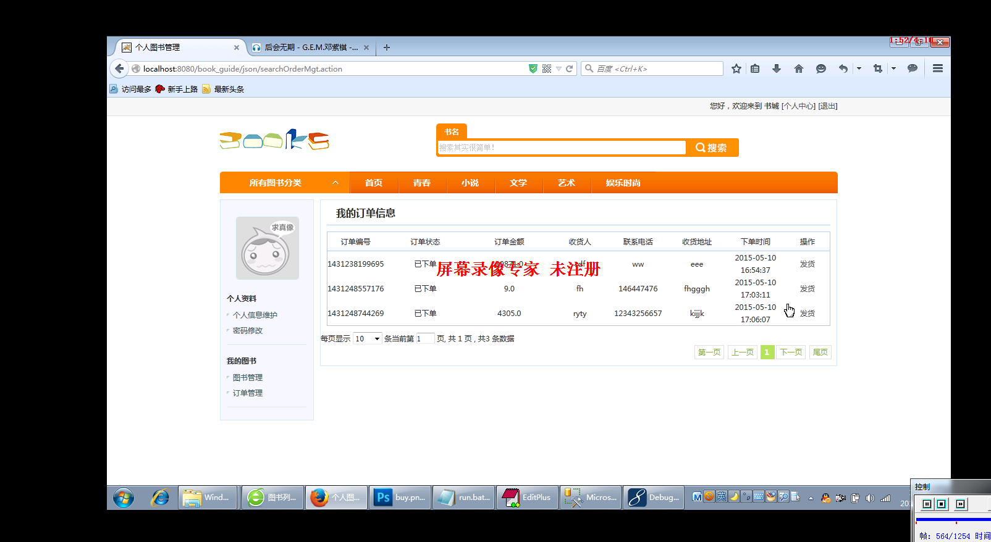Launch Internet Explorer from taskbar
This screenshot has height=542, width=991.
[x=160, y=498]
